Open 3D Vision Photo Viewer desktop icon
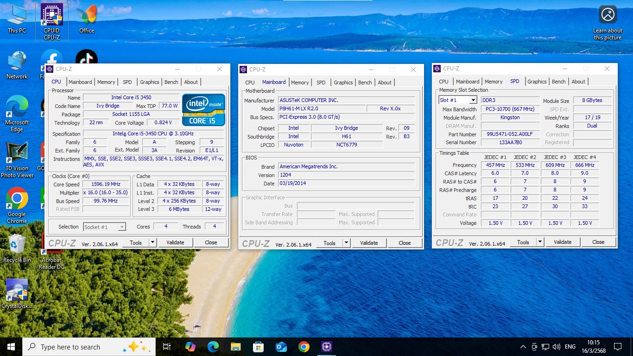The width and height of the screenshot is (633, 356). 17,160
